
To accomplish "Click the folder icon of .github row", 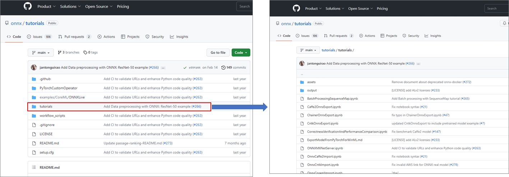I will click(x=34, y=79).
